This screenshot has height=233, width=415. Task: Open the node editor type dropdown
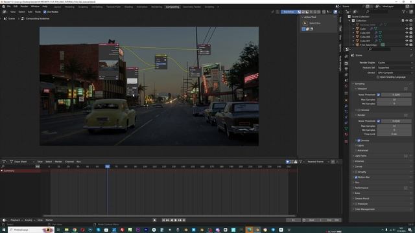tap(5, 12)
